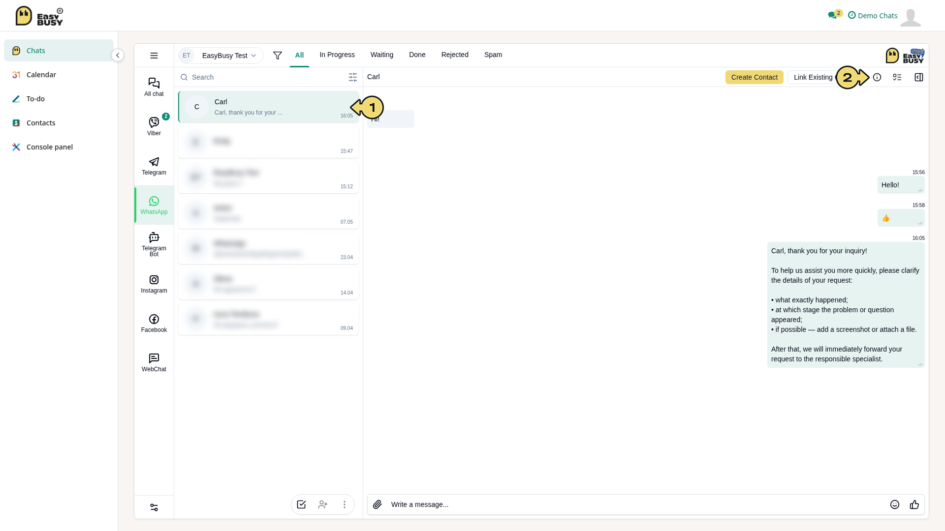The width and height of the screenshot is (945, 531).
Task: Switch to the All tab
Action: point(299,55)
